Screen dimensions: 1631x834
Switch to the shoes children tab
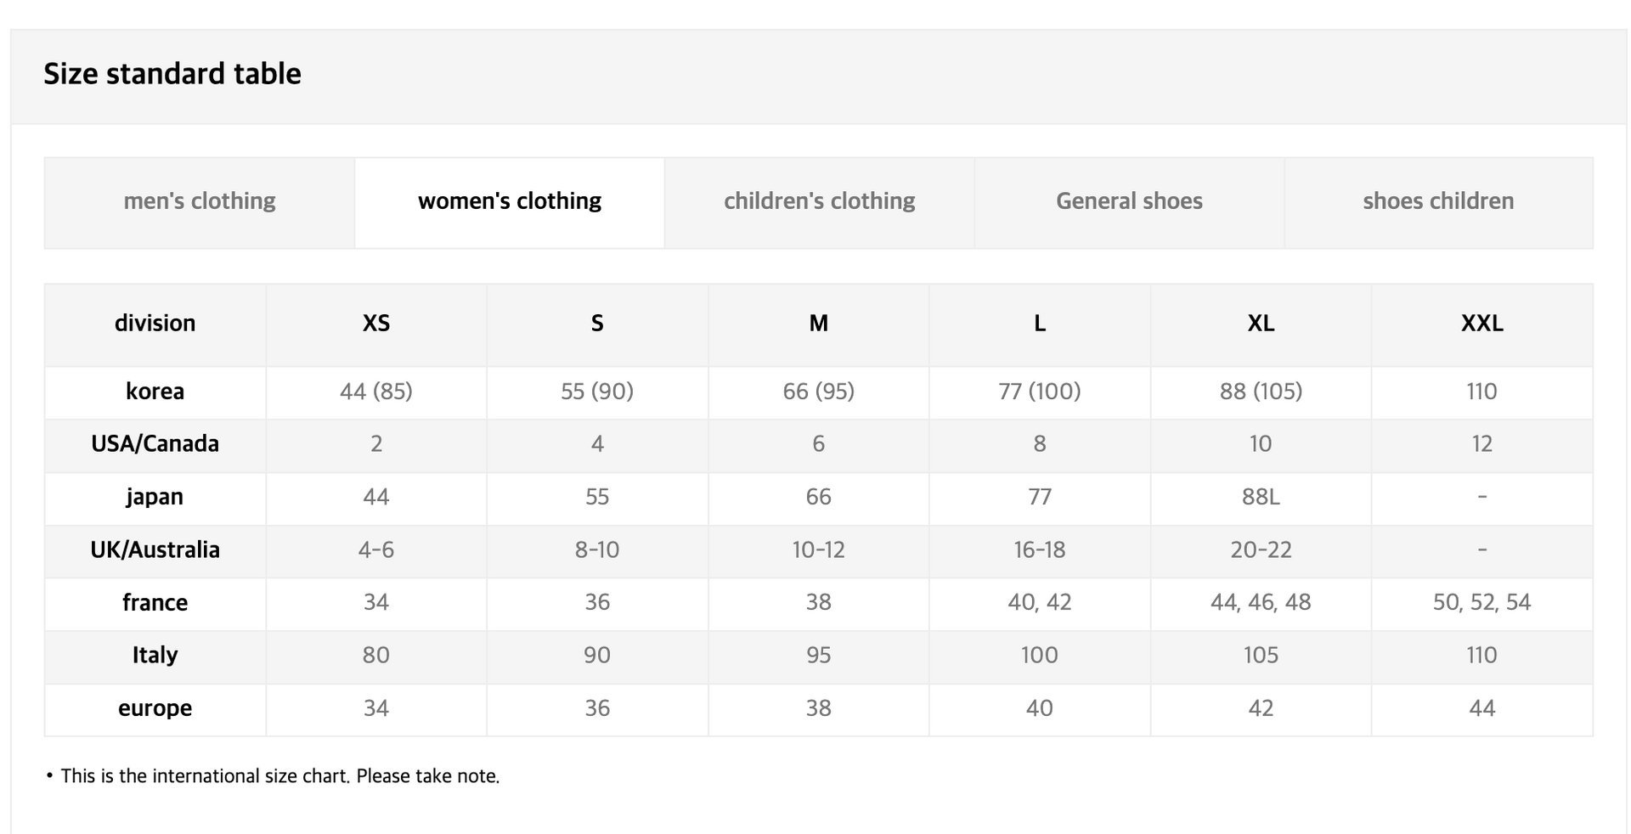coord(1438,202)
